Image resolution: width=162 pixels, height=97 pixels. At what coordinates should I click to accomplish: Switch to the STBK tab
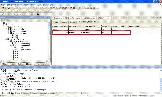[100, 18]
